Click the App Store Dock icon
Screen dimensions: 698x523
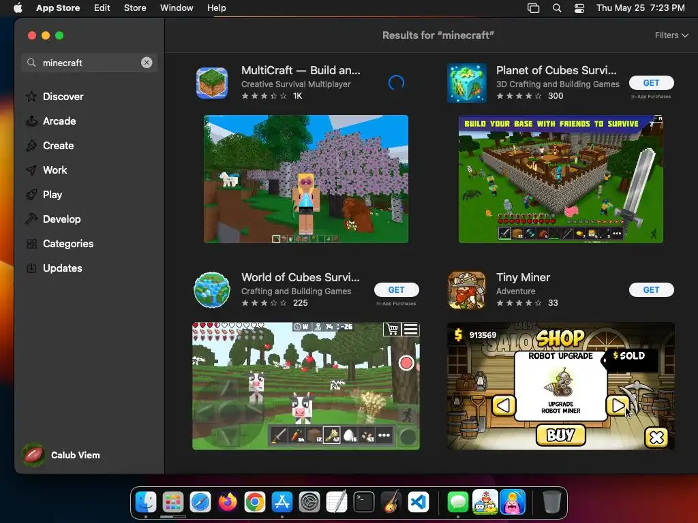(282, 503)
